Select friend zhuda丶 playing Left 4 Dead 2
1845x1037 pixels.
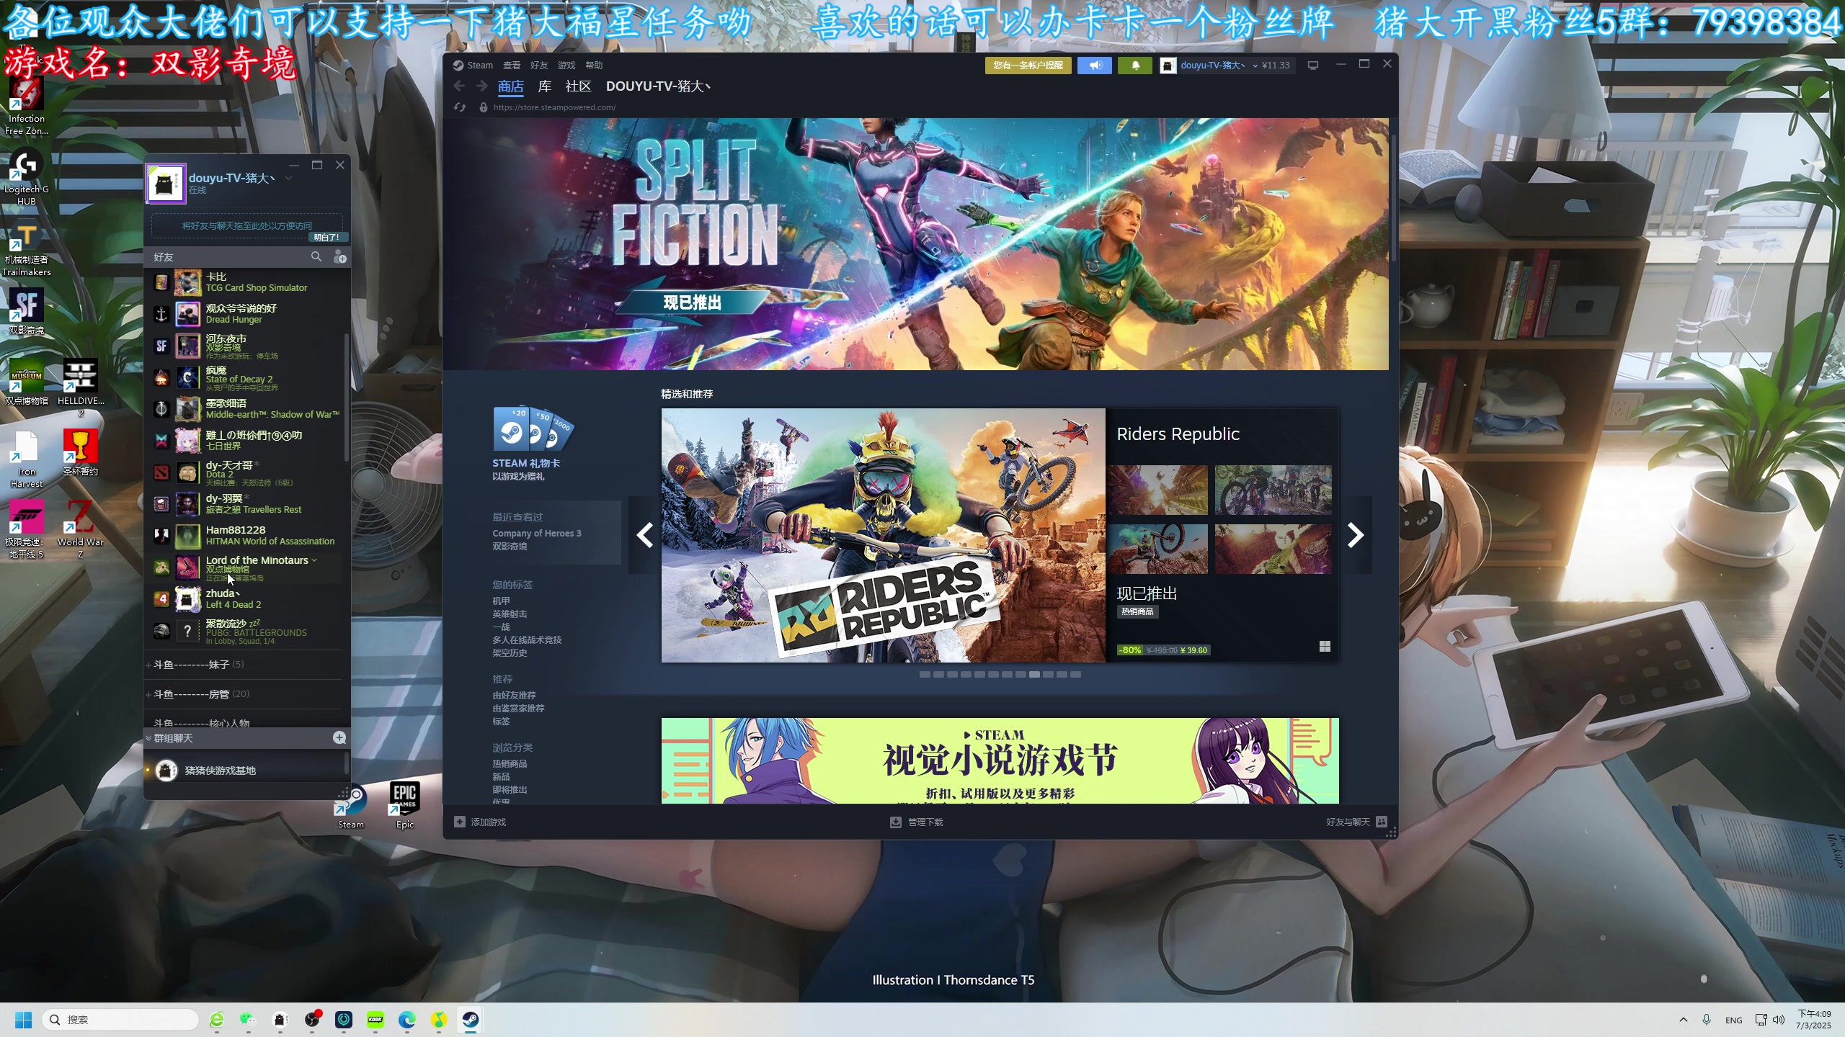click(247, 598)
